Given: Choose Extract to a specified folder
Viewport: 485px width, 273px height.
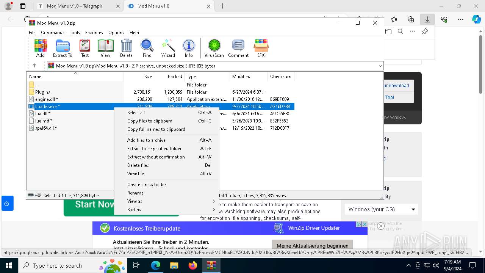Looking at the screenshot, I should [x=167, y=149].
